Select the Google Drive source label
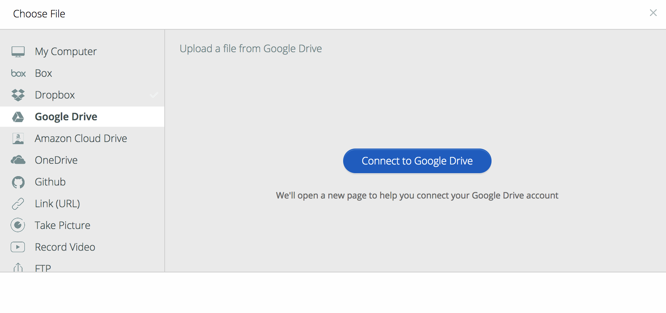 (66, 117)
